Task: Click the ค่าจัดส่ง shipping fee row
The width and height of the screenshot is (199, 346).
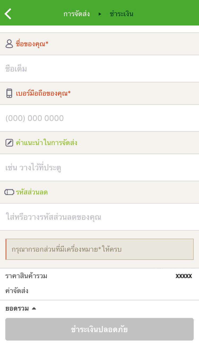Action: point(99,291)
